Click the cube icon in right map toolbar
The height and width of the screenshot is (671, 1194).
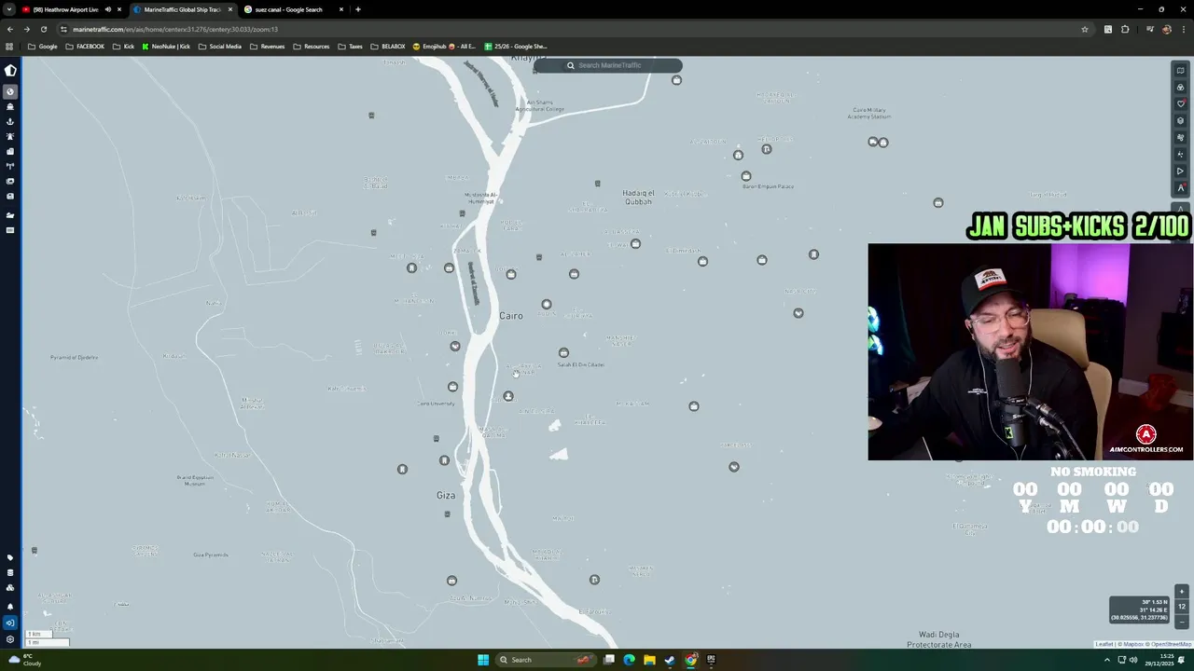coord(1181,120)
